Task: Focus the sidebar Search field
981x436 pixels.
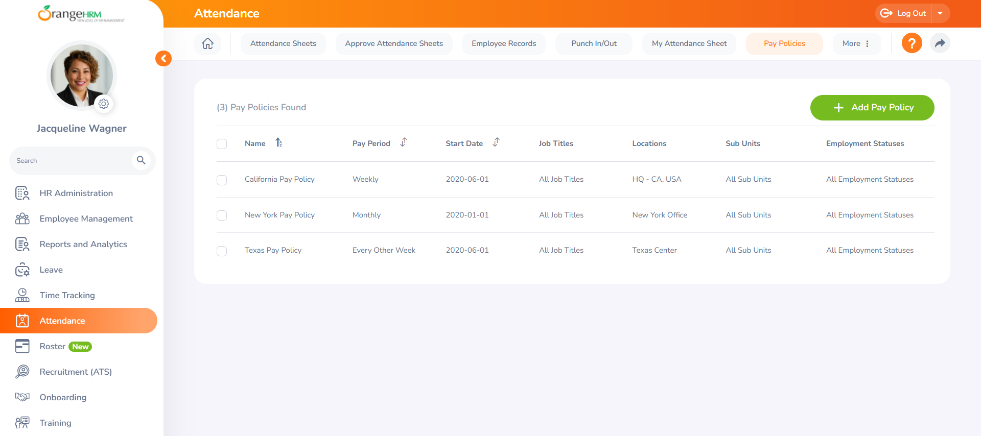Action: [72, 161]
